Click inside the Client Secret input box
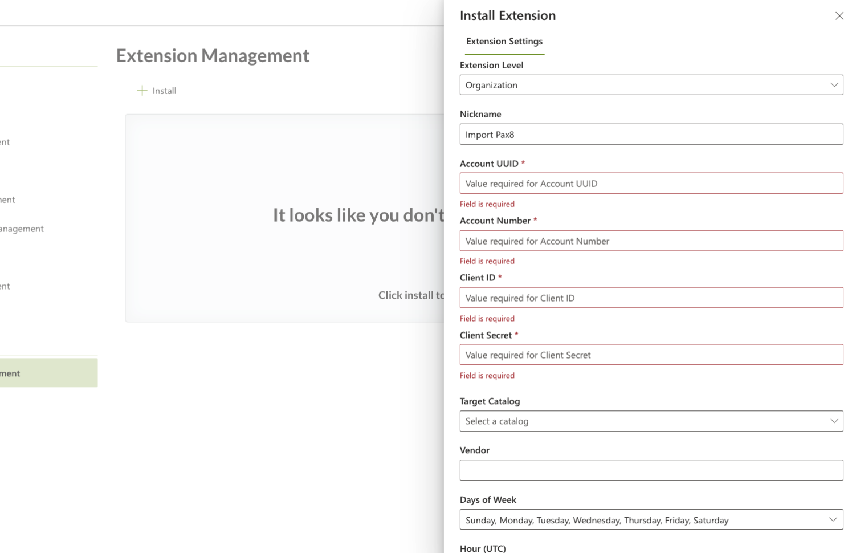The width and height of the screenshot is (856, 553). point(651,355)
